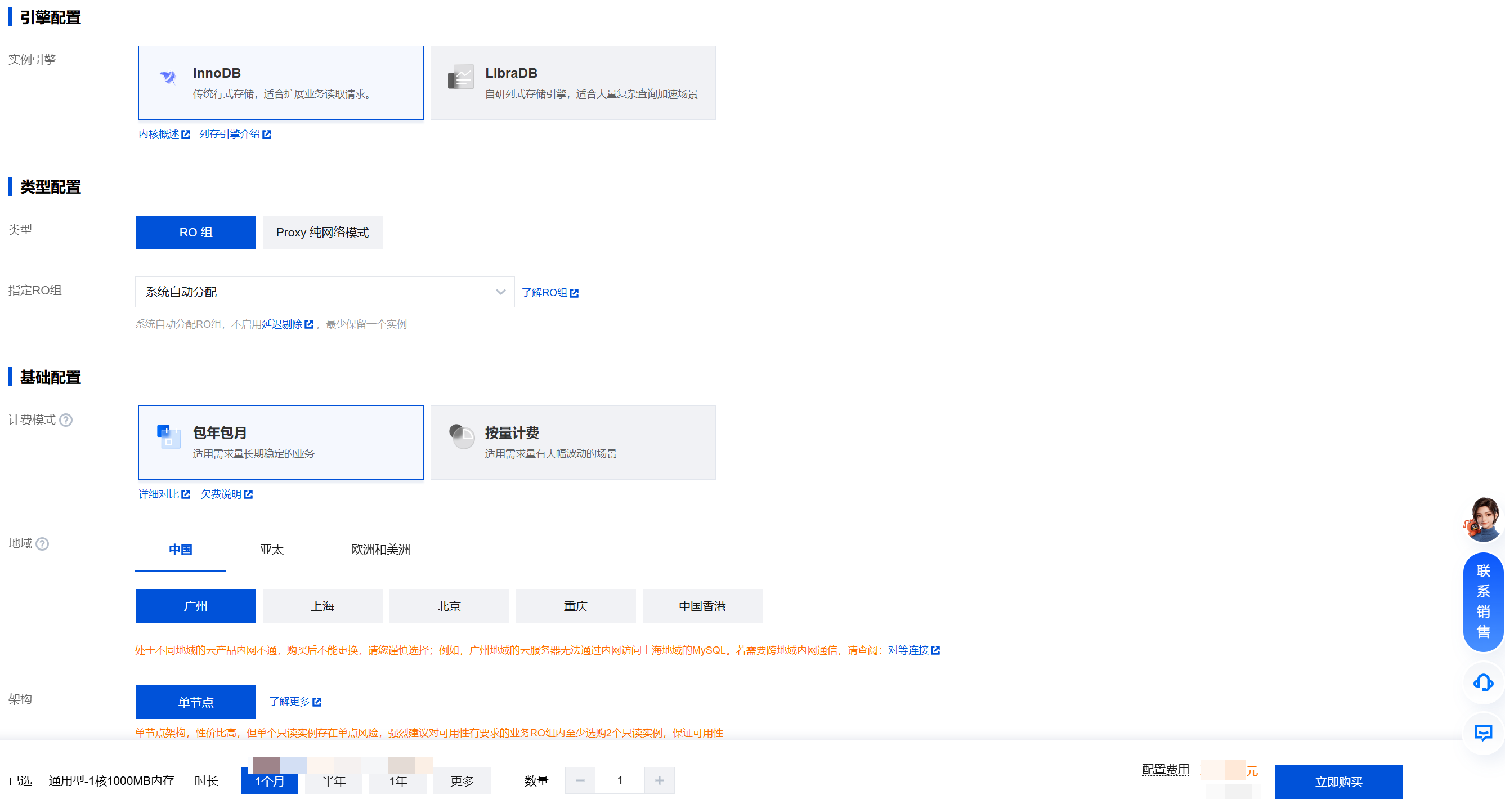Increase quantity with the plus button
This screenshot has height=799, width=1505.
coord(659,780)
